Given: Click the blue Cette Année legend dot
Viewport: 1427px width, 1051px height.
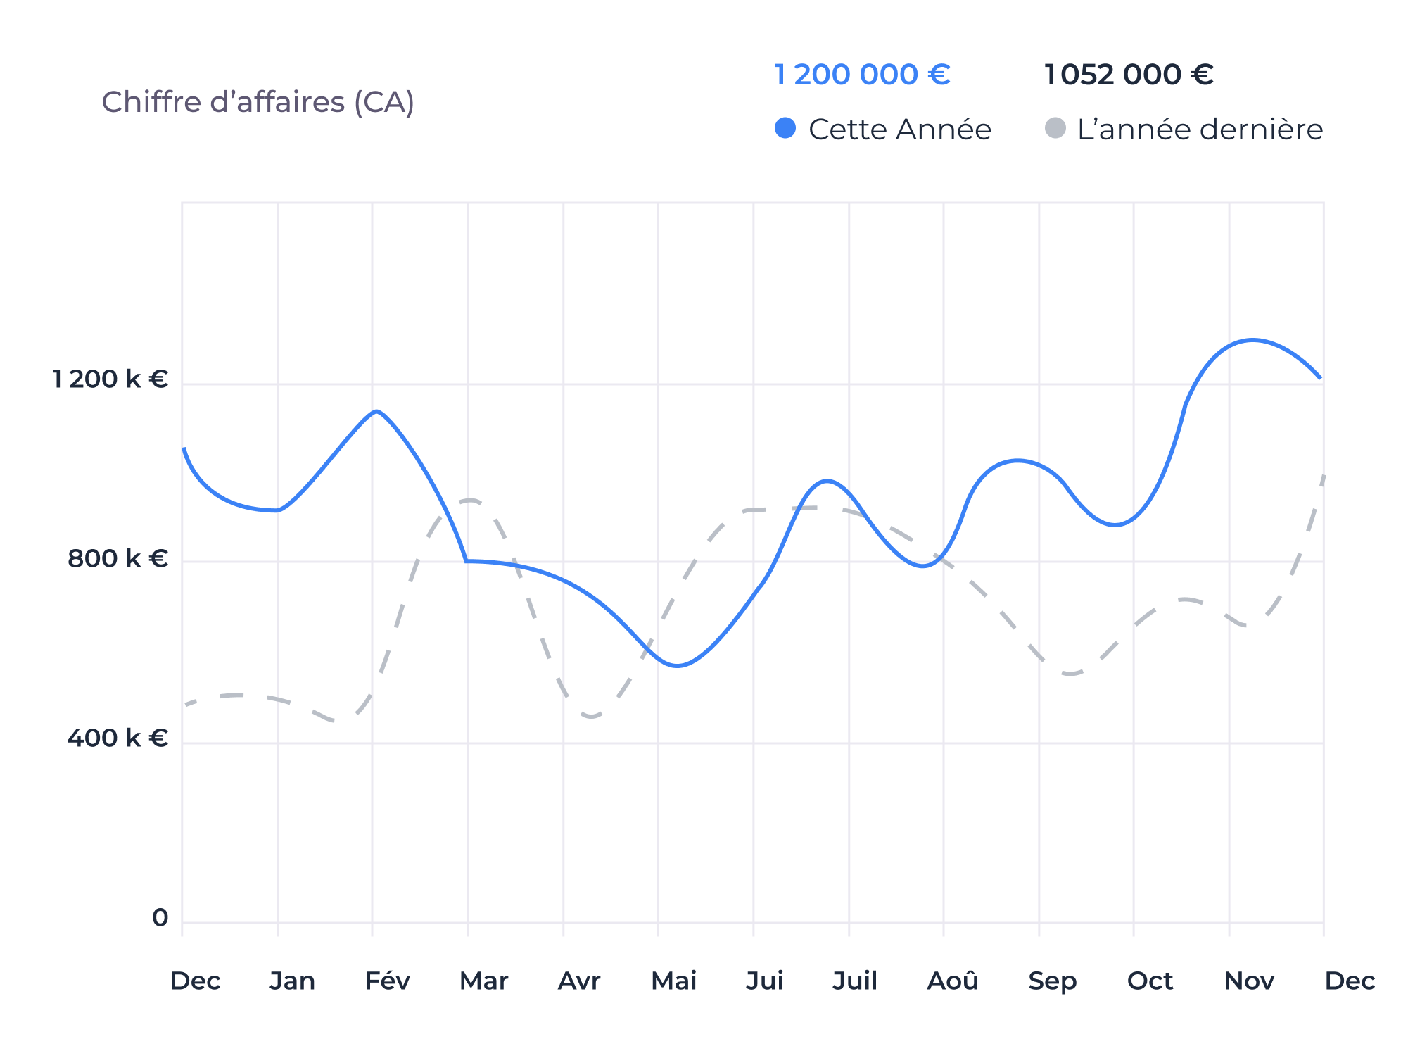Looking at the screenshot, I should point(785,128).
